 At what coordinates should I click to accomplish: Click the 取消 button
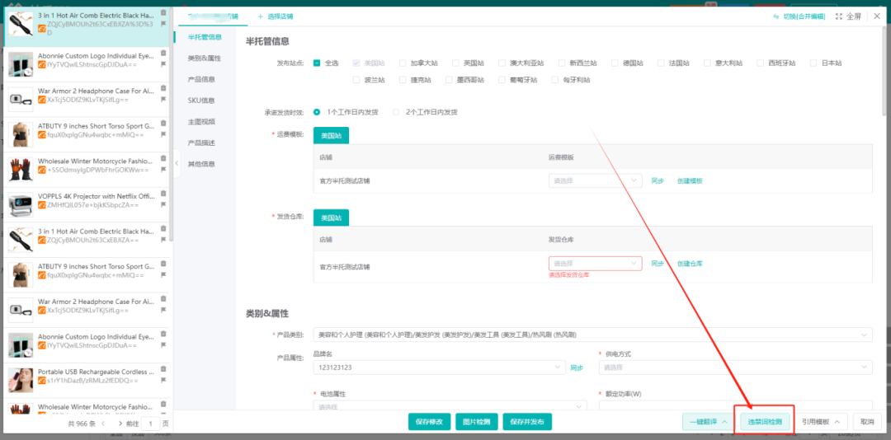click(x=868, y=422)
